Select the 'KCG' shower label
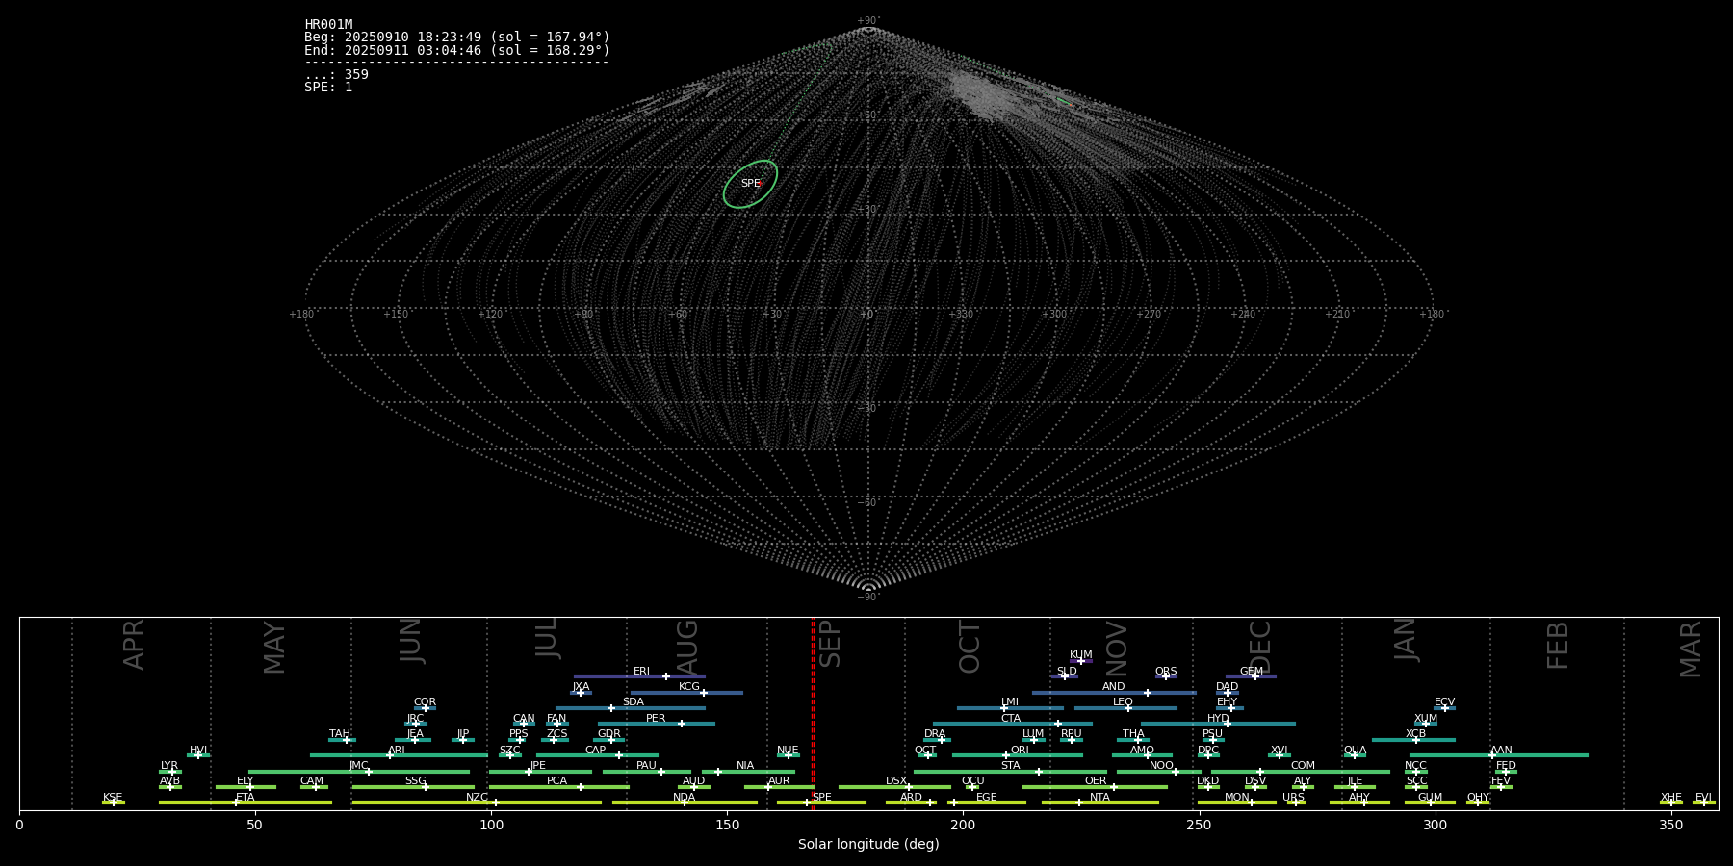Screen dimensions: 1733x866 [x=689, y=686]
